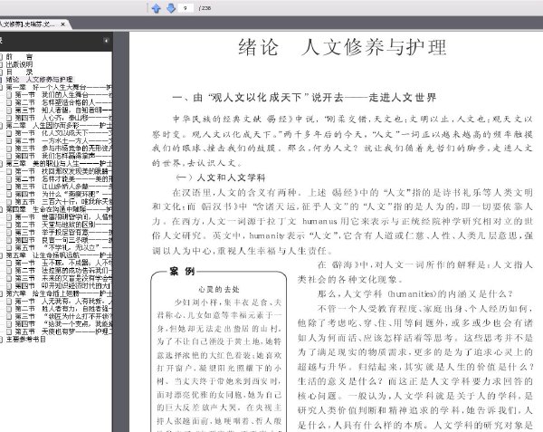Open section "不学礼，无以立"

[x=63, y=247]
